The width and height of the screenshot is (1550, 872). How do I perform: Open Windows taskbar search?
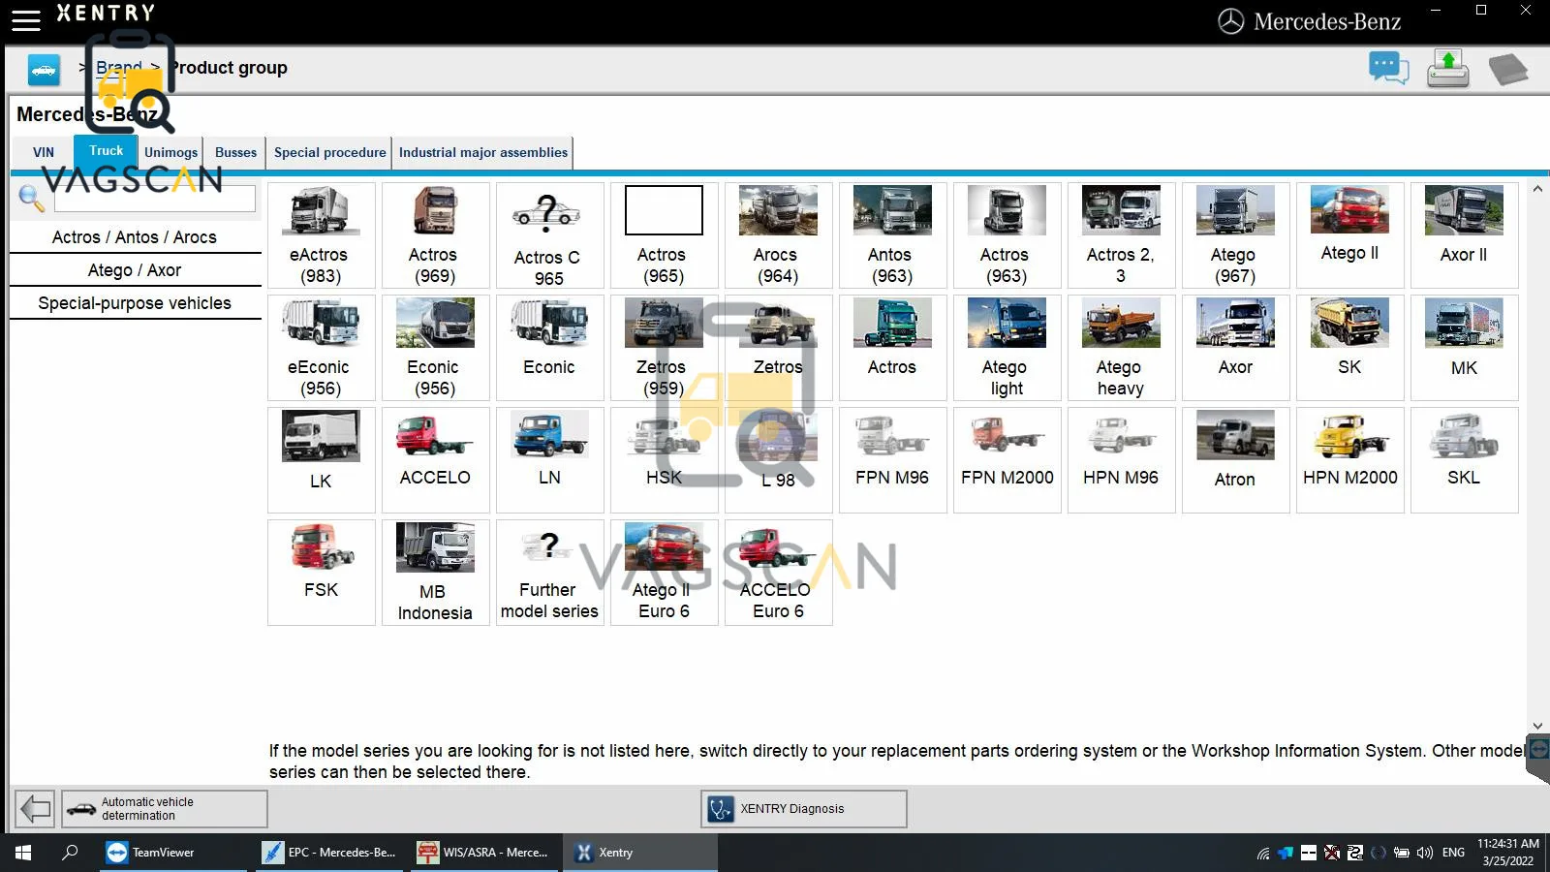(x=70, y=853)
